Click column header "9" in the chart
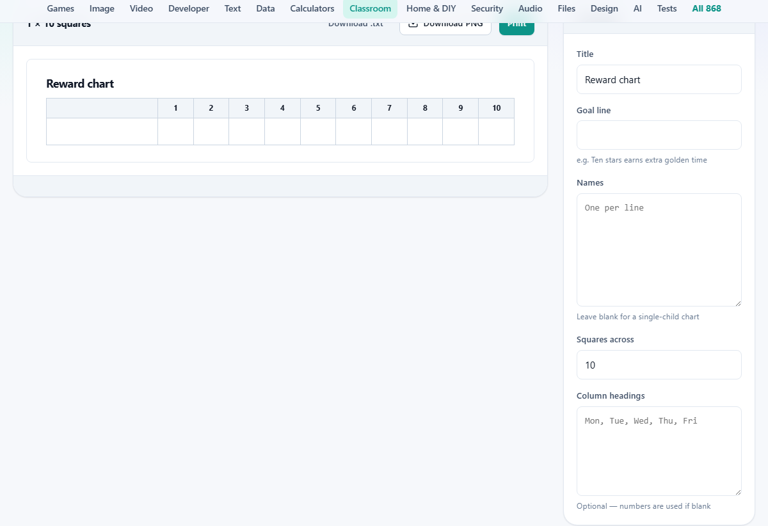Viewport: 768px width, 526px height. point(461,108)
